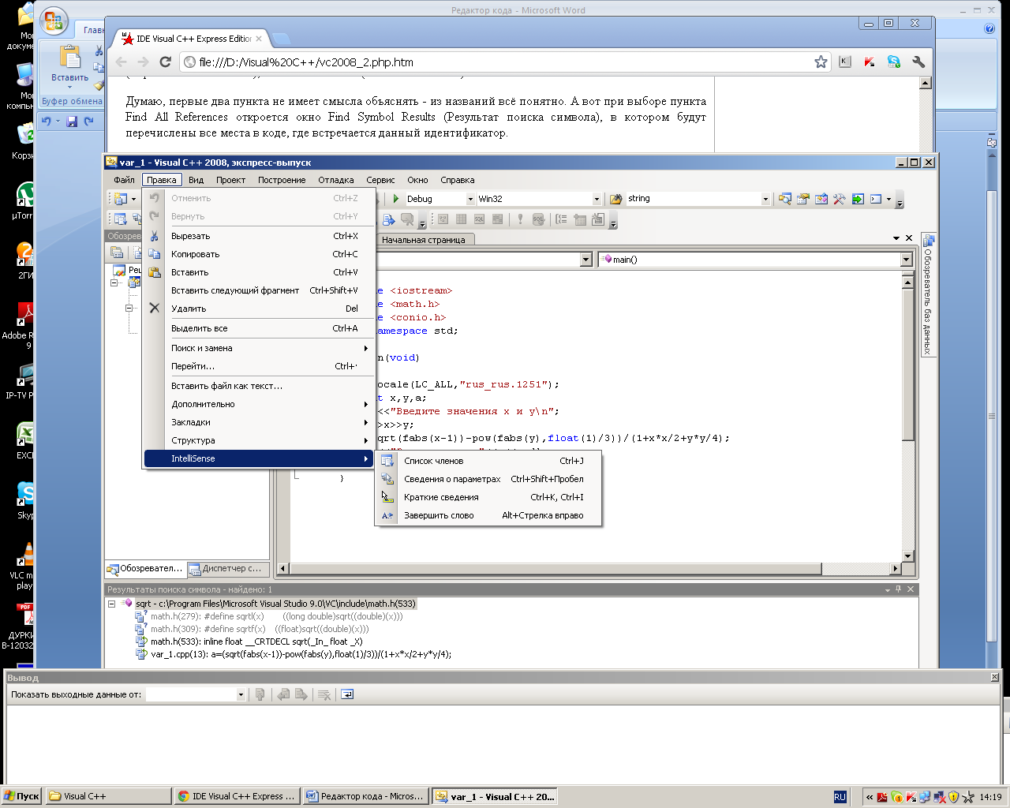Select result 'math.h(309): #define sqrtf(x)'
Viewport: 1010px width, 808px height.
point(260,629)
